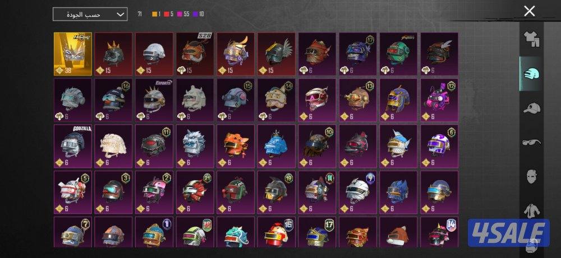Select the helmet with badge 21
Viewport: 561px width, 258px height.
coord(195,192)
